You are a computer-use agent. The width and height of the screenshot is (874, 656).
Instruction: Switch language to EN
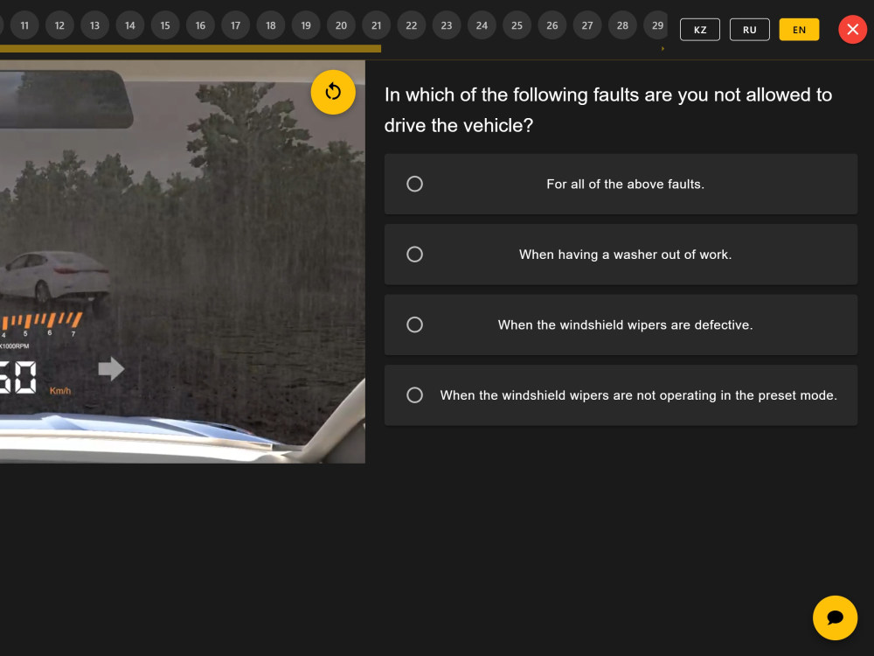coord(800,30)
